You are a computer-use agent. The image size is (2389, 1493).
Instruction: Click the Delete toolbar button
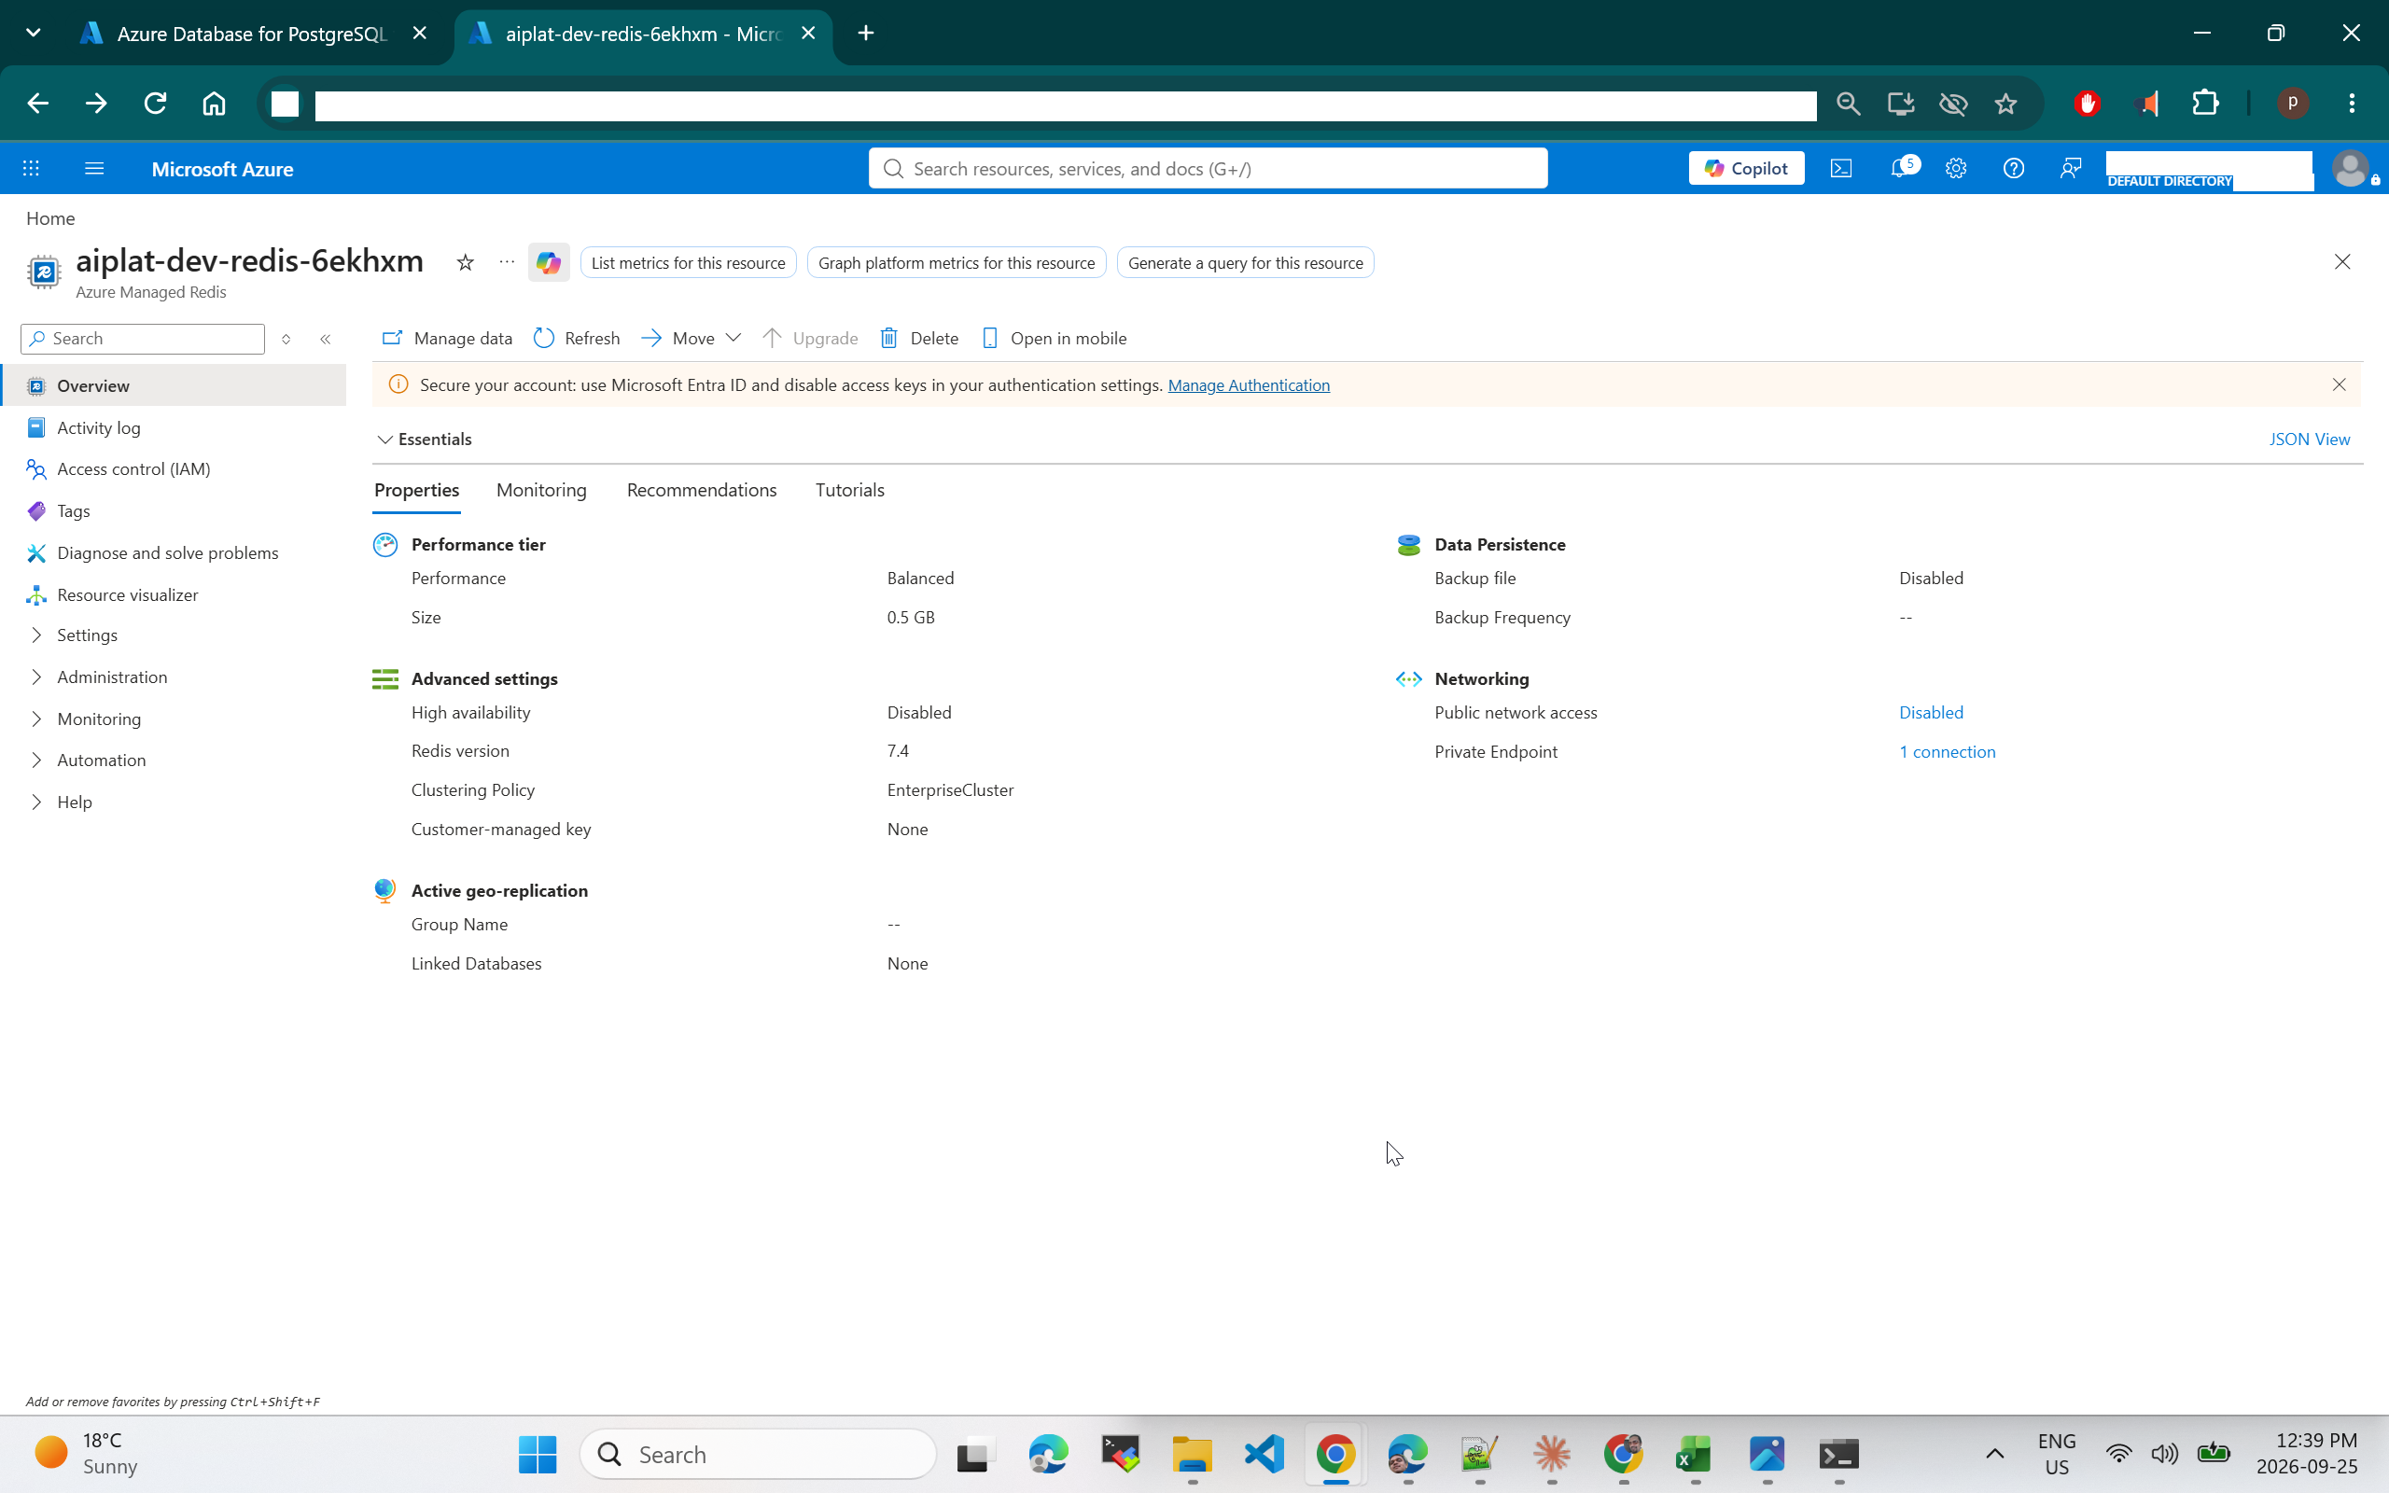click(x=918, y=339)
